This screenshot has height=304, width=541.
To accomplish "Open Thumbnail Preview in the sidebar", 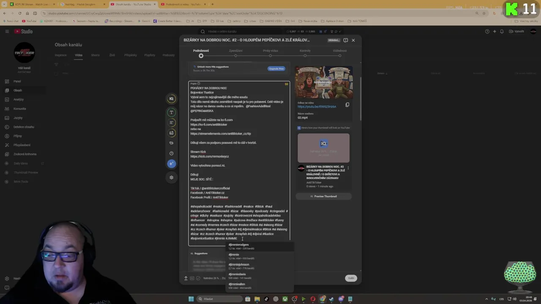I will (x=25, y=172).
